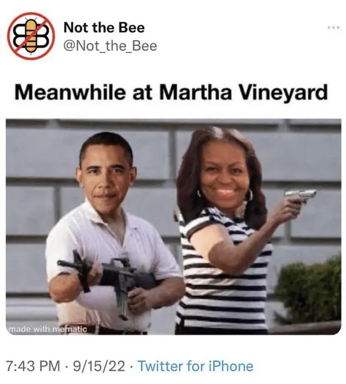Open the @Not_the_Bee handle link

[110, 46]
